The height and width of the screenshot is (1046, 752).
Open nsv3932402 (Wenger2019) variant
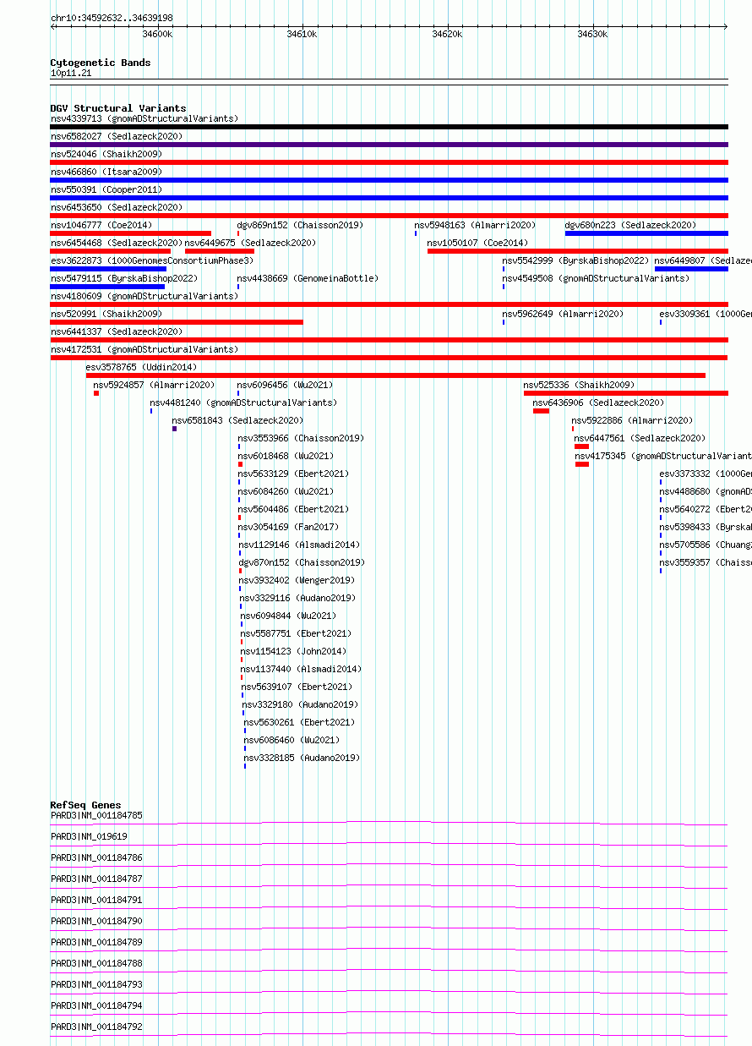coord(297,580)
